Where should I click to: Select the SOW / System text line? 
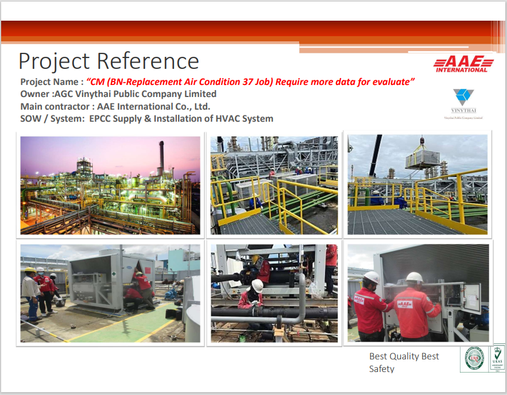click(x=146, y=119)
